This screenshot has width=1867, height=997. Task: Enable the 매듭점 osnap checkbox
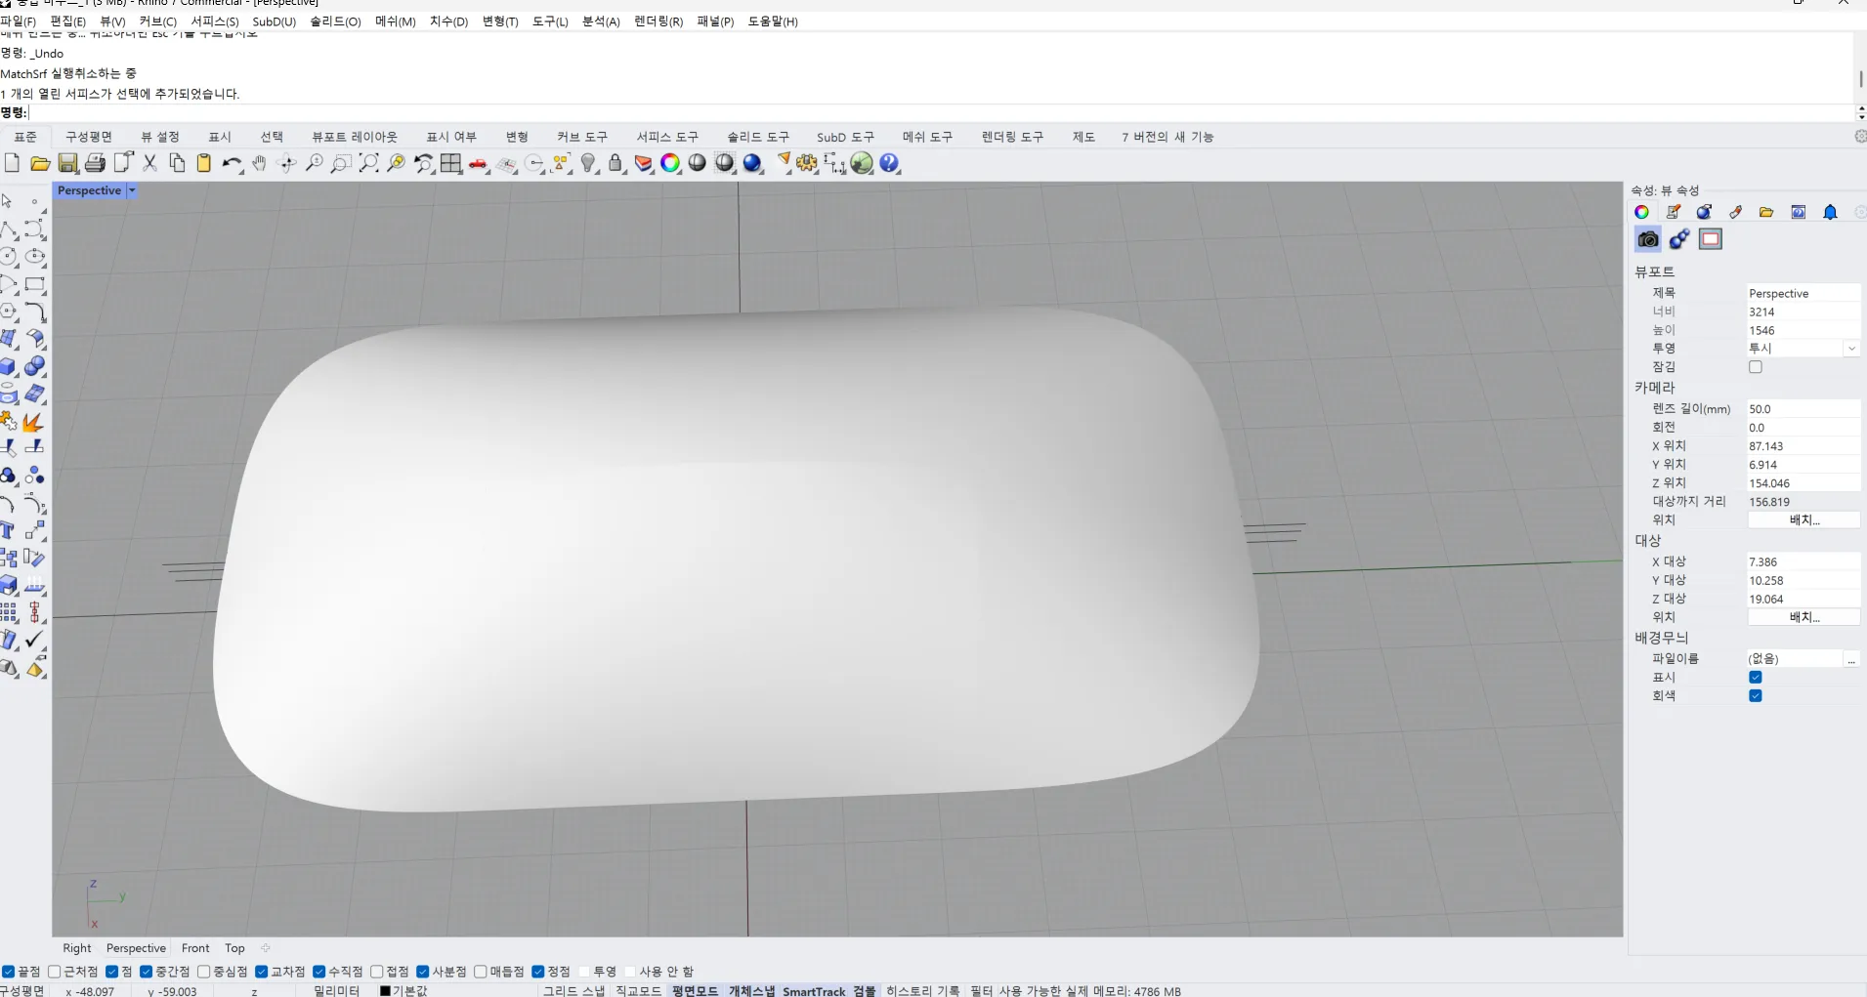(x=481, y=972)
